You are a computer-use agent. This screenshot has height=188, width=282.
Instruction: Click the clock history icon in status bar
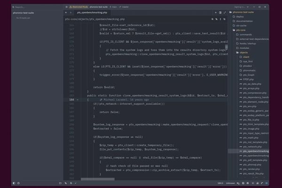18,183
